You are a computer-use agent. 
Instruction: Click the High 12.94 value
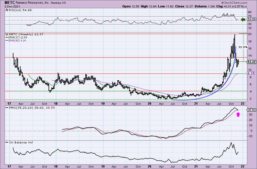coord(149,7)
